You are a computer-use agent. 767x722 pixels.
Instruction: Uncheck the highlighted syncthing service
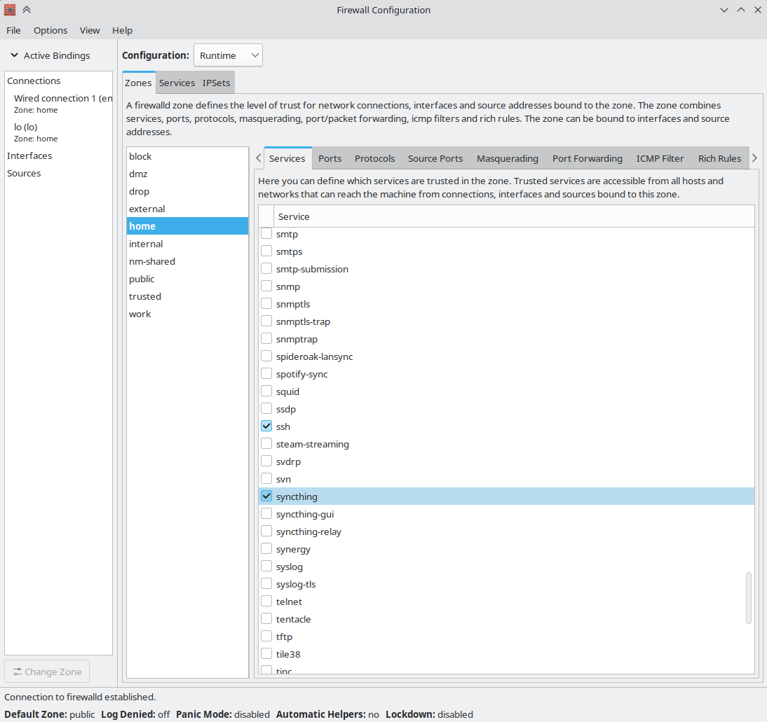(266, 496)
